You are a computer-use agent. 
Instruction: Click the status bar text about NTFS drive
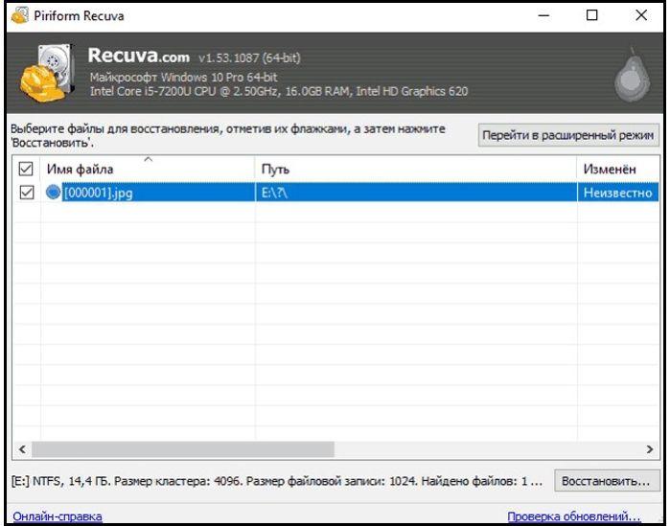(x=277, y=481)
